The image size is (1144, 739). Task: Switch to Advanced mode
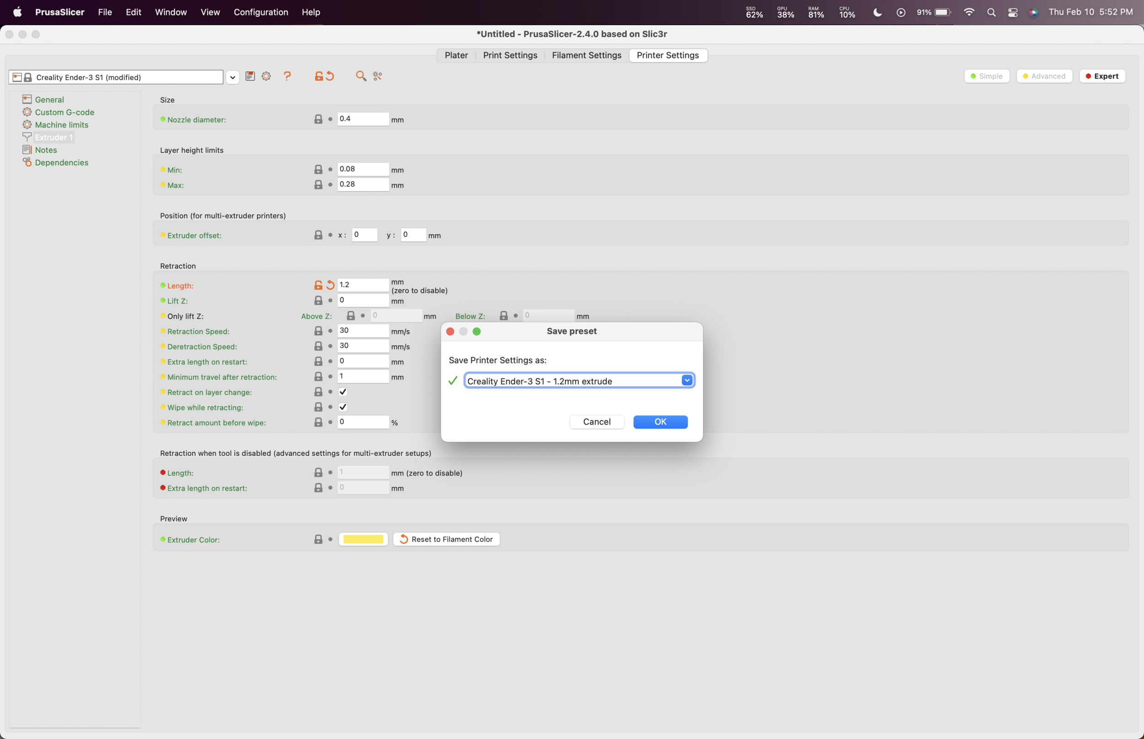pos(1044,76)
